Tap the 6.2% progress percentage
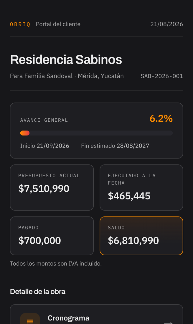This screenshot has height=324, width=193. (x=161, y=118)
